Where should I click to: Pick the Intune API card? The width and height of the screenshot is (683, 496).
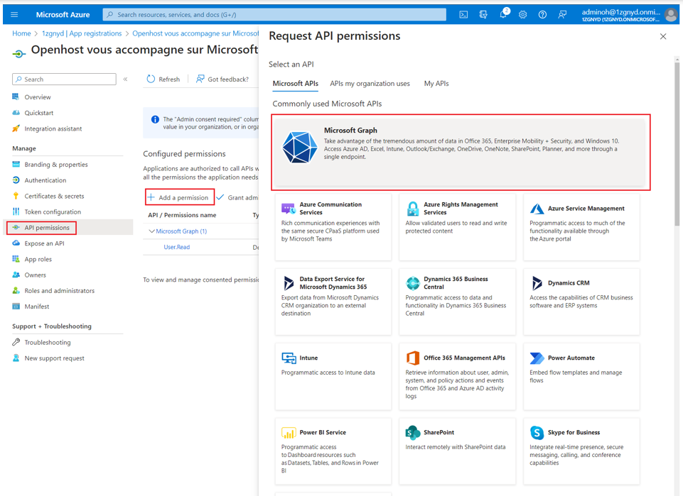click(333, 377)
